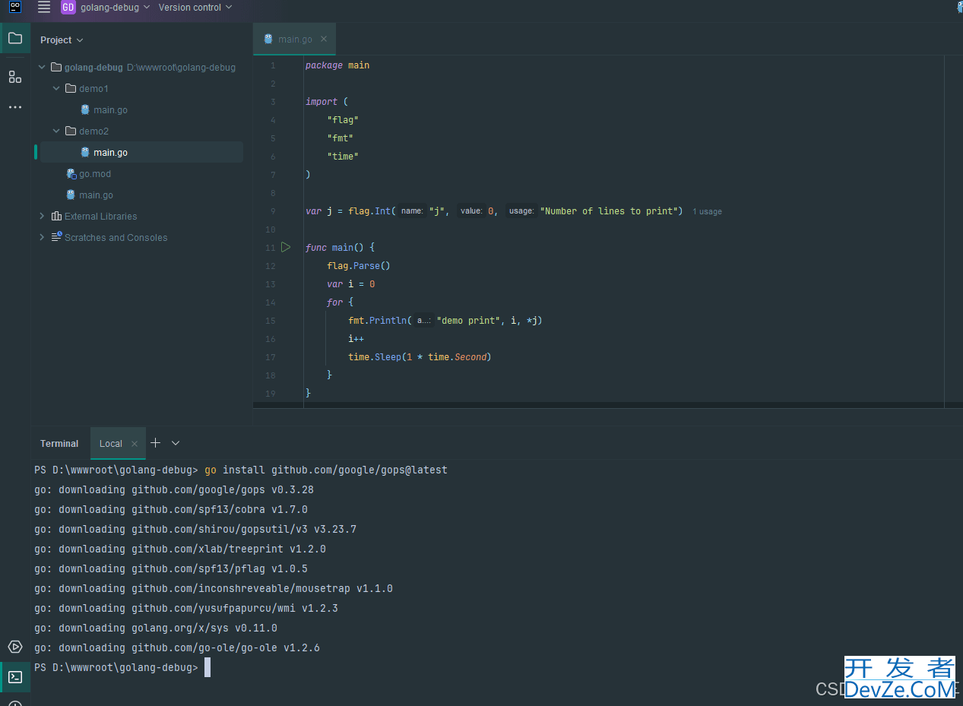
Task: Click the Terminal panel title
Action: [x=59, y=444]
